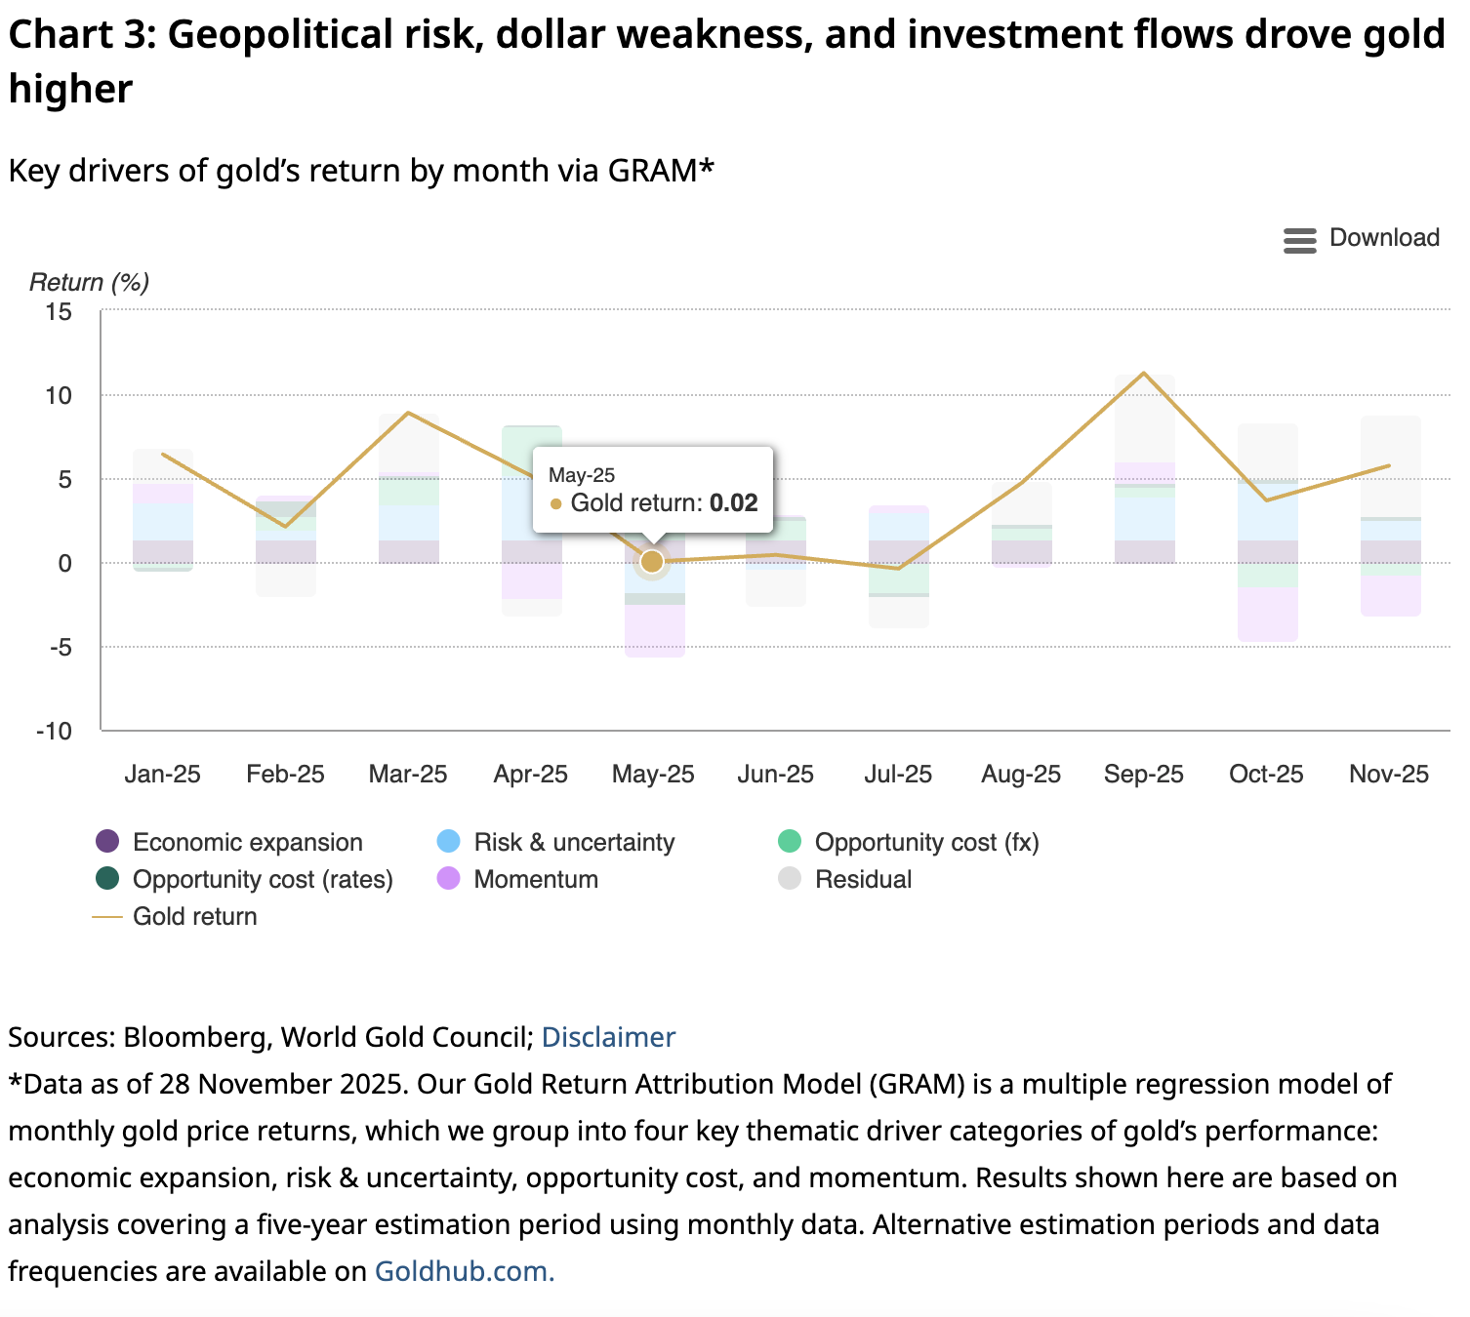Viewport: 1470px width, 1317px height.
Task: Toggle the green Opportunity cost (fx) legend dot
Action: click(790, 841)
